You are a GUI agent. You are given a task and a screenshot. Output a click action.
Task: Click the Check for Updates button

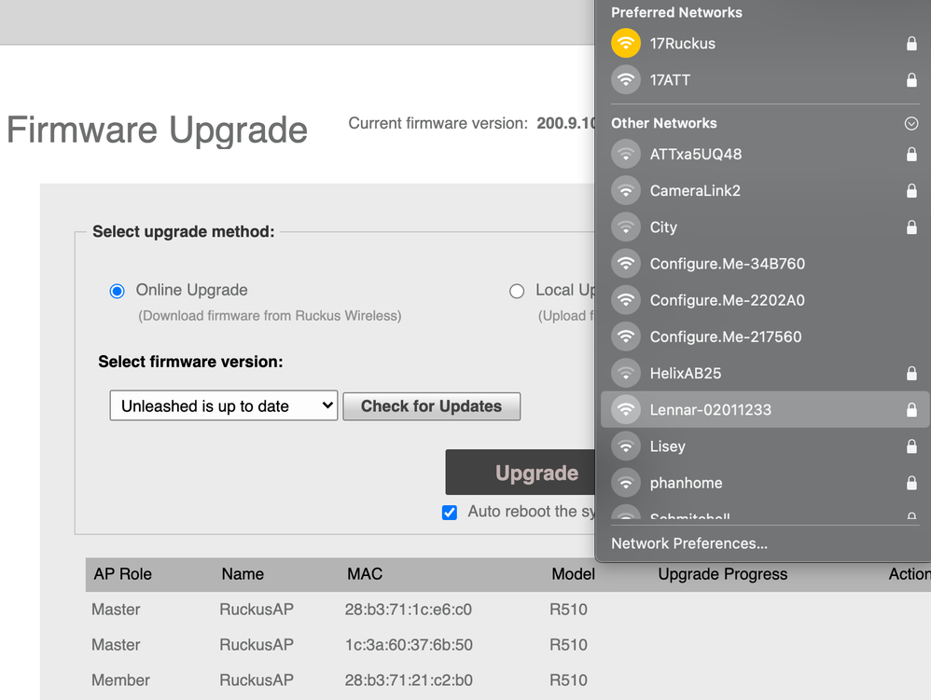coord(431,406)
